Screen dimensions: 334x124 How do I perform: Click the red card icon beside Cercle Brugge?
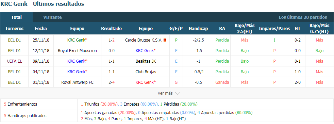point(165,40)
